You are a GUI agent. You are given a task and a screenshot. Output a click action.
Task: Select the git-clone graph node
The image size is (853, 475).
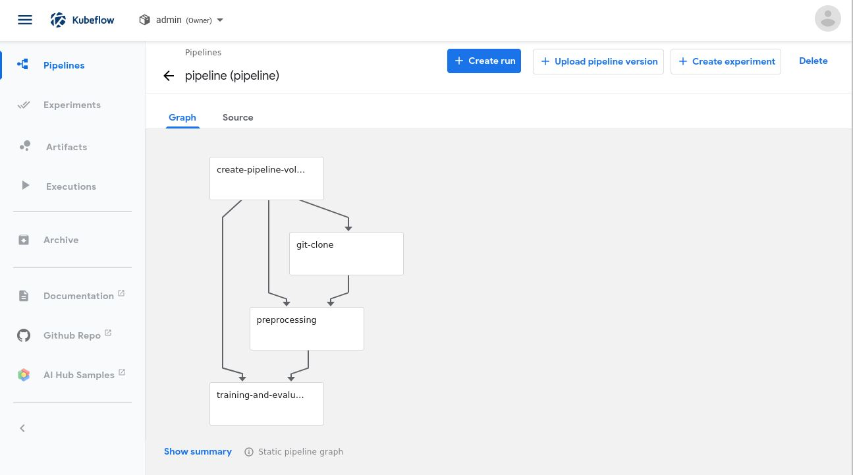point(346,254)
